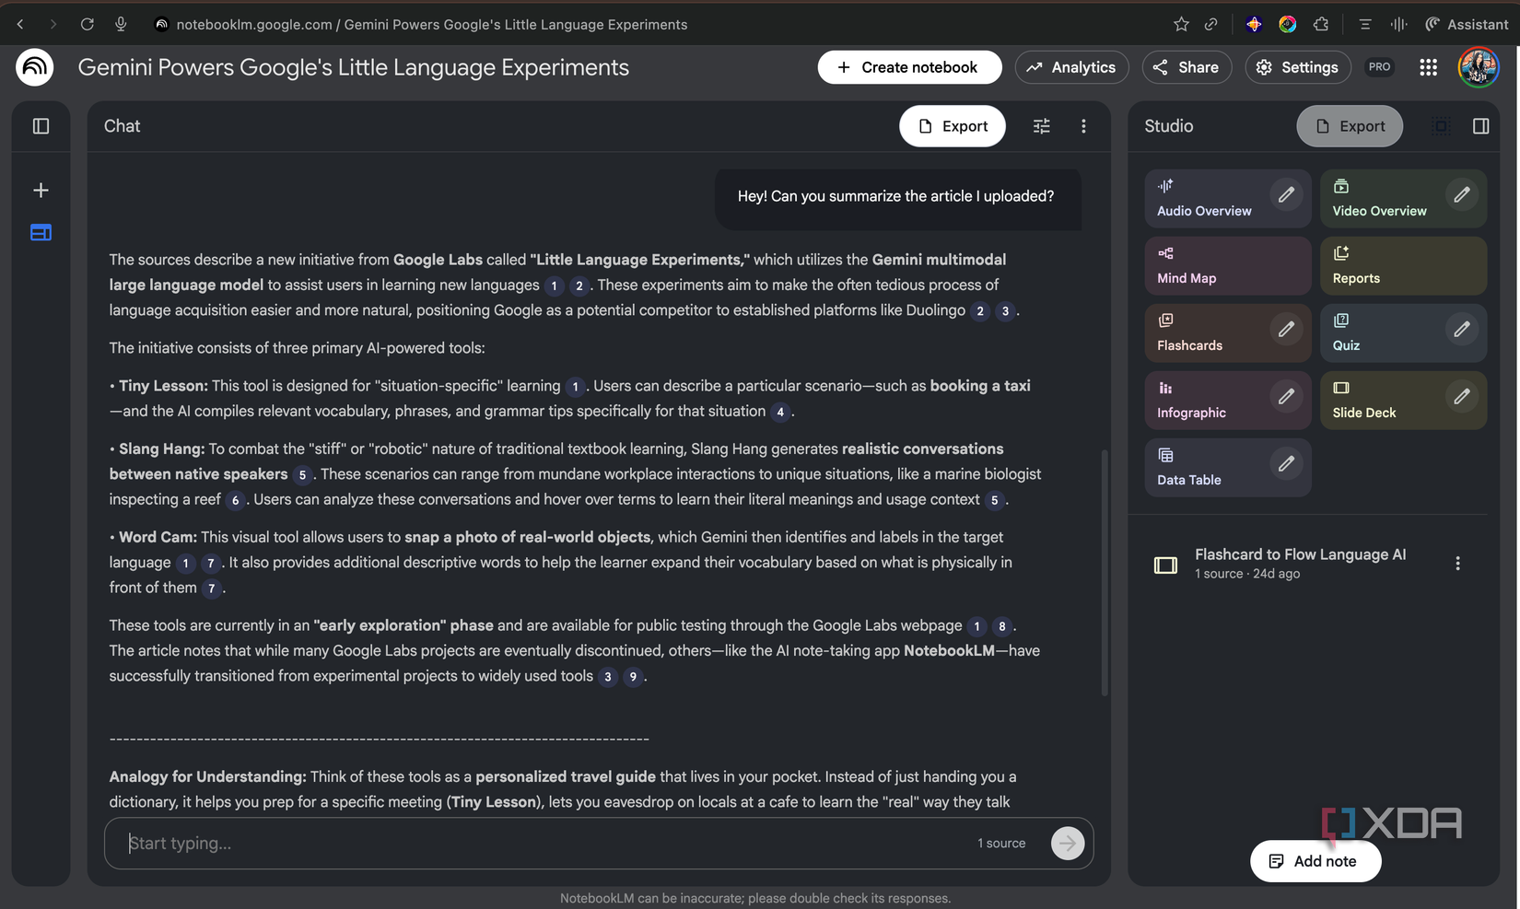Click the browser microphone icon
The width and height of the screenshot is (1520, 909).
point(121,25)
